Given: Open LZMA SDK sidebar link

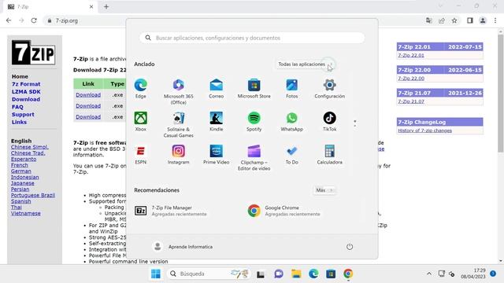Looking at the screenshot, I should pos(26,92).
